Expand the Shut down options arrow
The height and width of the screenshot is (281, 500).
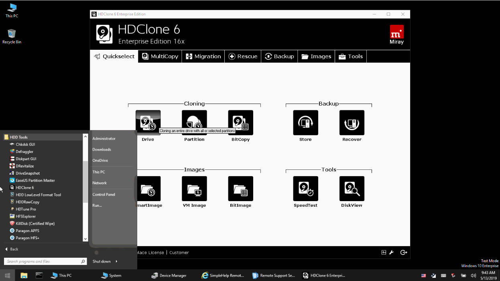click(x=117, y=261)
